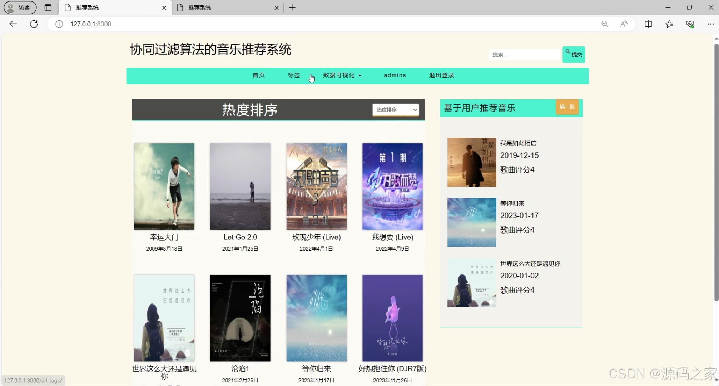
Task: Click the split screen icon in browser toolbar
Action: 648,24
